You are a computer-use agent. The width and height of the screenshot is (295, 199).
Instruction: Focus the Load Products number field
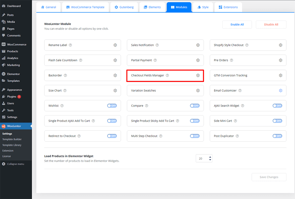[x=204, y=158]
